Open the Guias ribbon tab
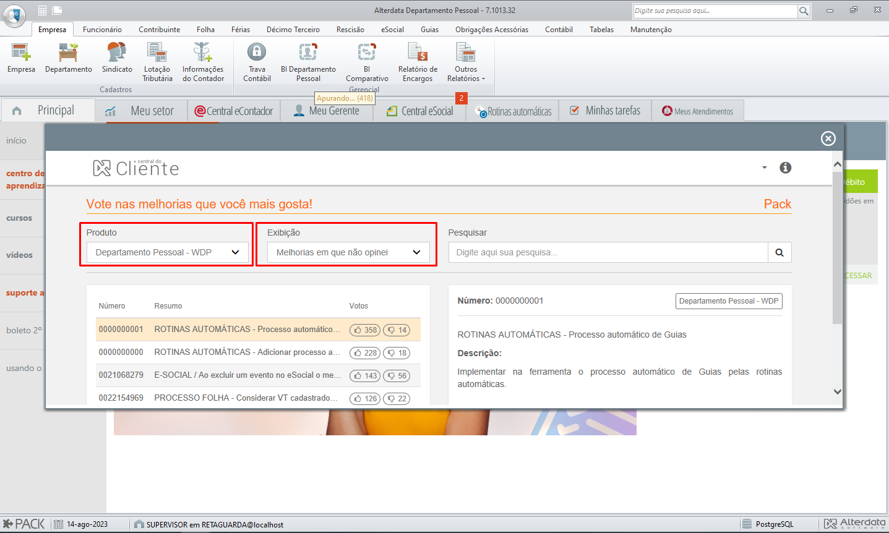 [x=429, y=30]
